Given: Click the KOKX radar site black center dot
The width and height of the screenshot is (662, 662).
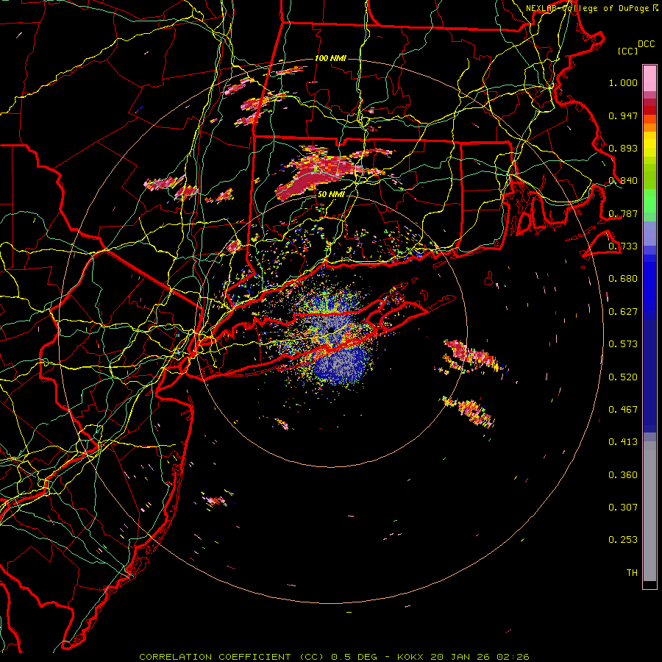Looking at the screenshot, I should (x=331, y=330).
